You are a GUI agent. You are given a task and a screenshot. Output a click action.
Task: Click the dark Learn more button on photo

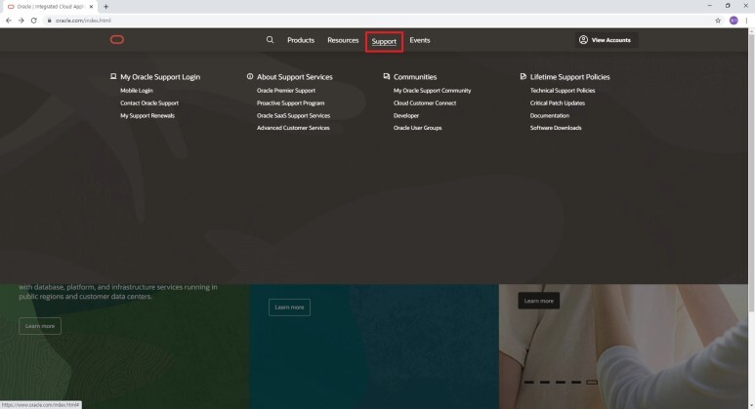click(x=538, y=301)
